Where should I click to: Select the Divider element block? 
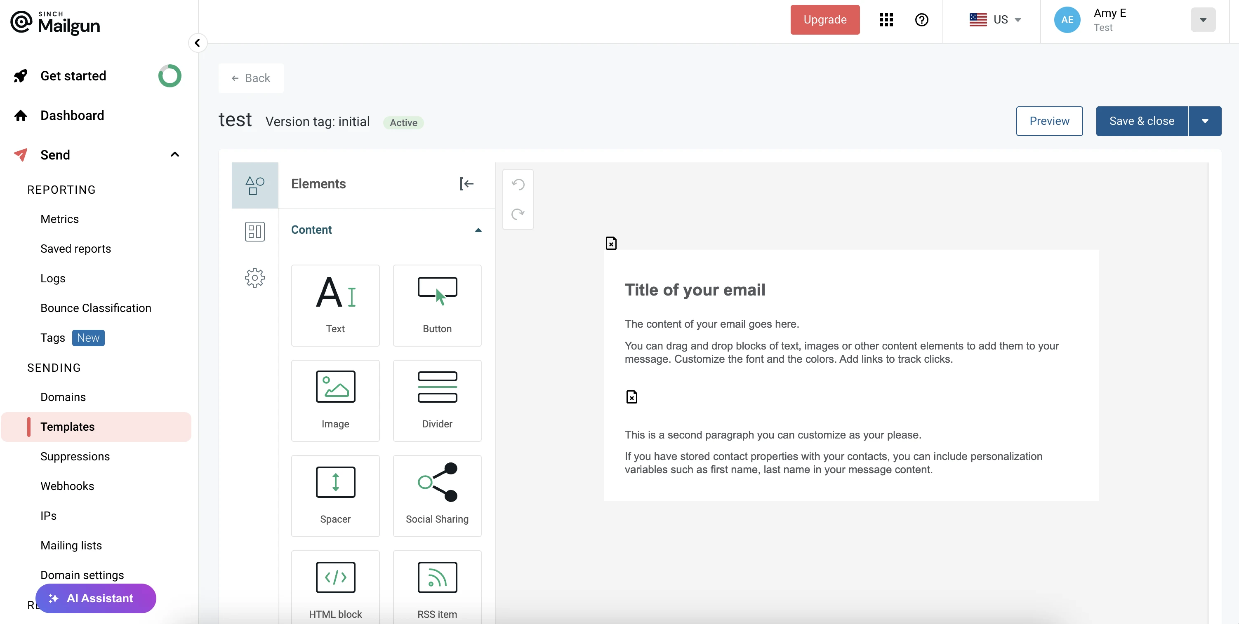437,400
